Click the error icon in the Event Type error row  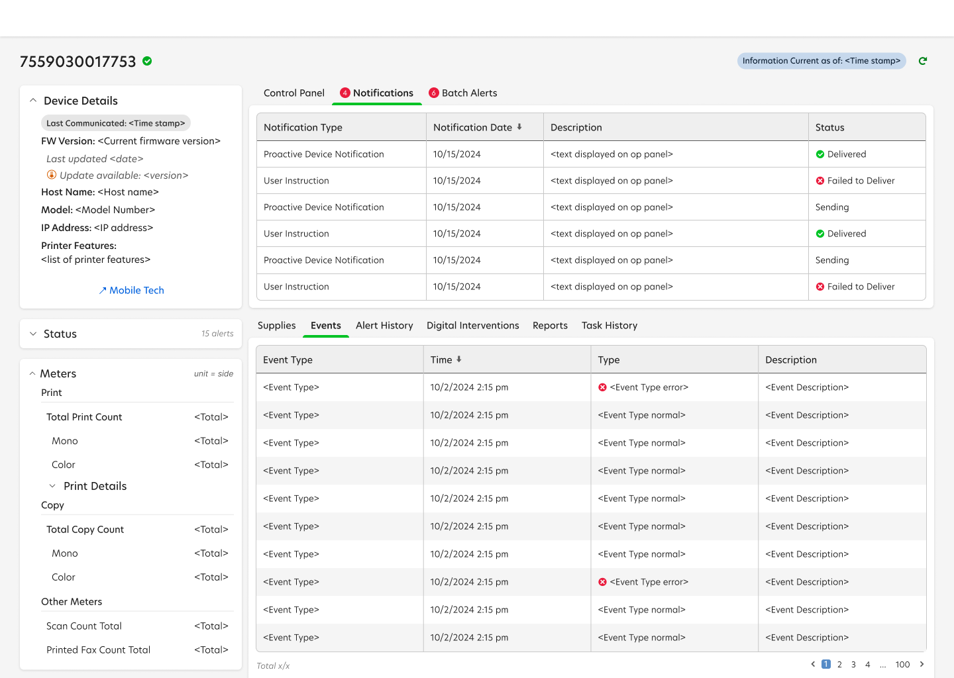[602, 387]
